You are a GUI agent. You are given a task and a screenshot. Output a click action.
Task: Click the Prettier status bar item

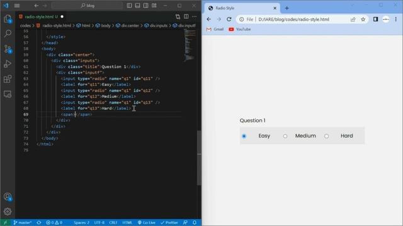pos(169,222)
